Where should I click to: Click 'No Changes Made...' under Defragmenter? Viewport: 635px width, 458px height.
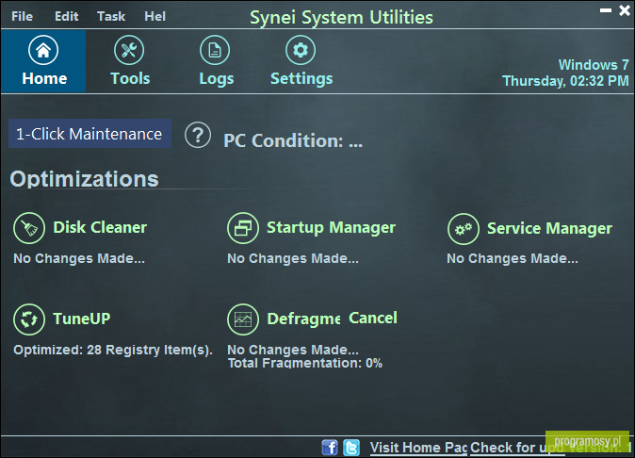293,350
